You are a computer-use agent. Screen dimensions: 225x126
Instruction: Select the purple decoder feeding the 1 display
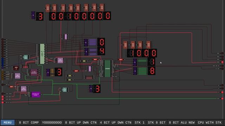coord(135,62)
